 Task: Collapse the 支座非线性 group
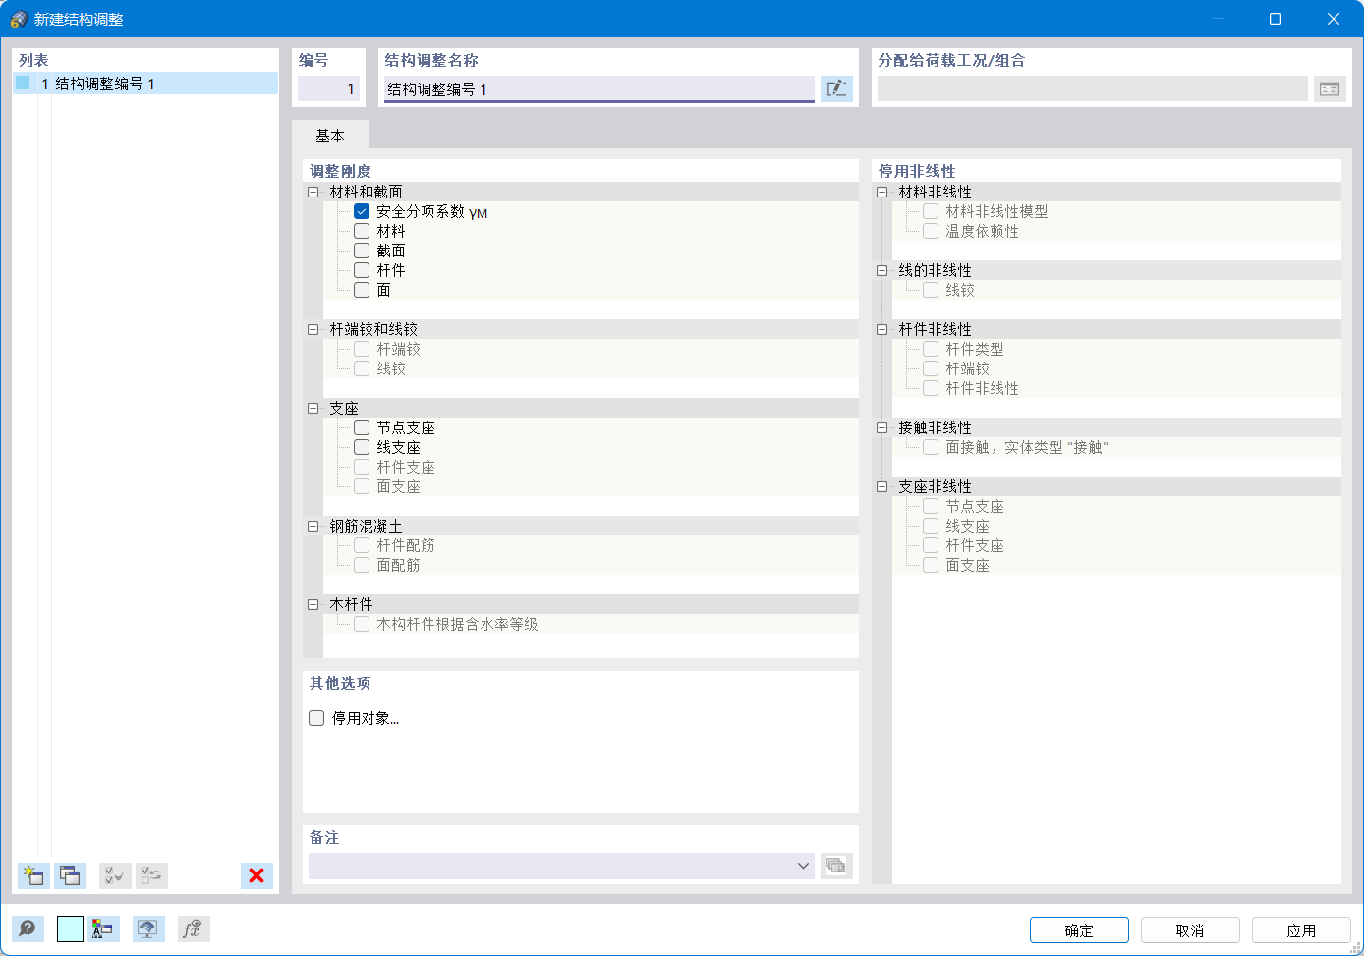882,486
